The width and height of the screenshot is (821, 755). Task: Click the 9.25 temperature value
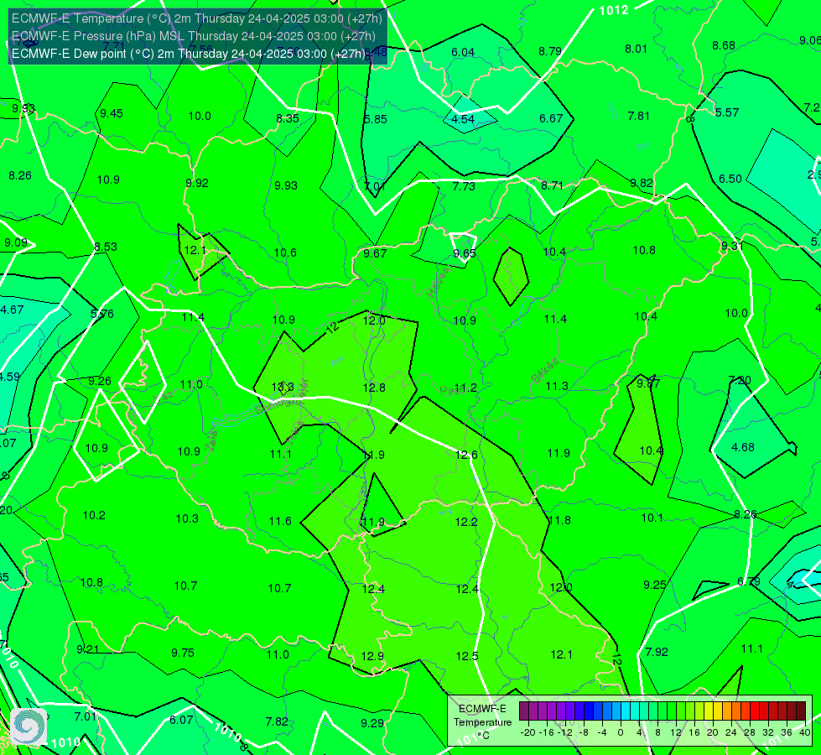[654, 585]
